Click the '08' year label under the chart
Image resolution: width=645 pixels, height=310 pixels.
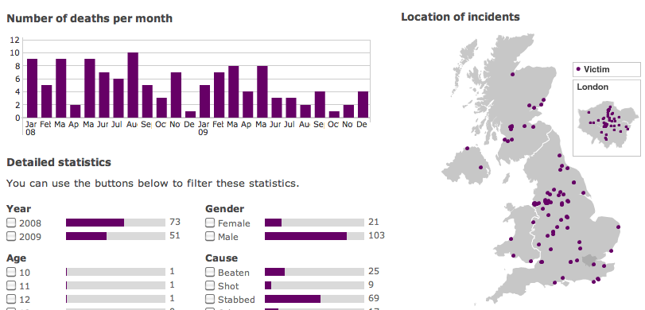click(x=30, y=133)
